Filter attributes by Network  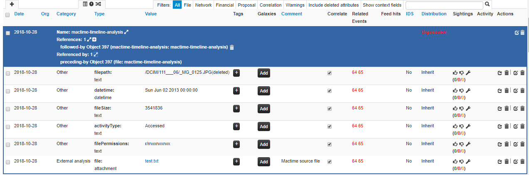(x=203, y=5)
